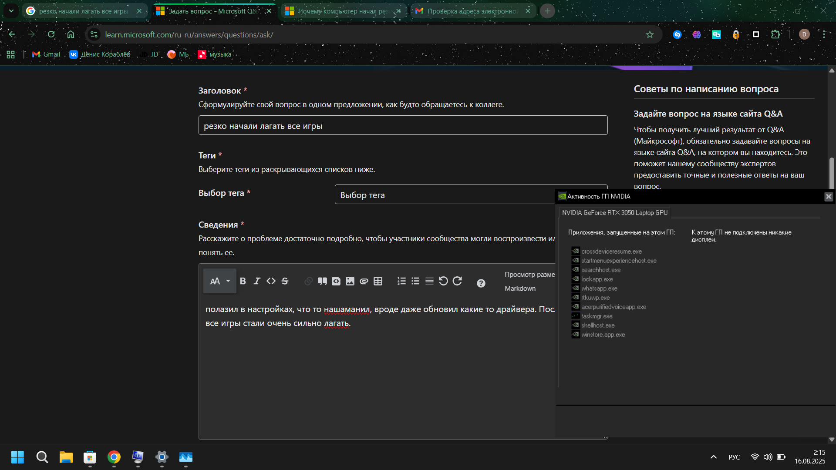Undo the last edit in the editor
The width and height of the screenshot is (836, 470).
443,281
